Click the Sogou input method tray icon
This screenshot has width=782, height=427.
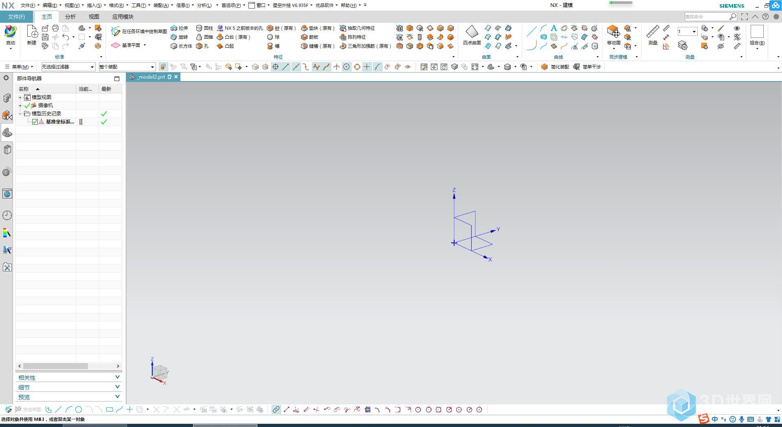coord(704,419)
